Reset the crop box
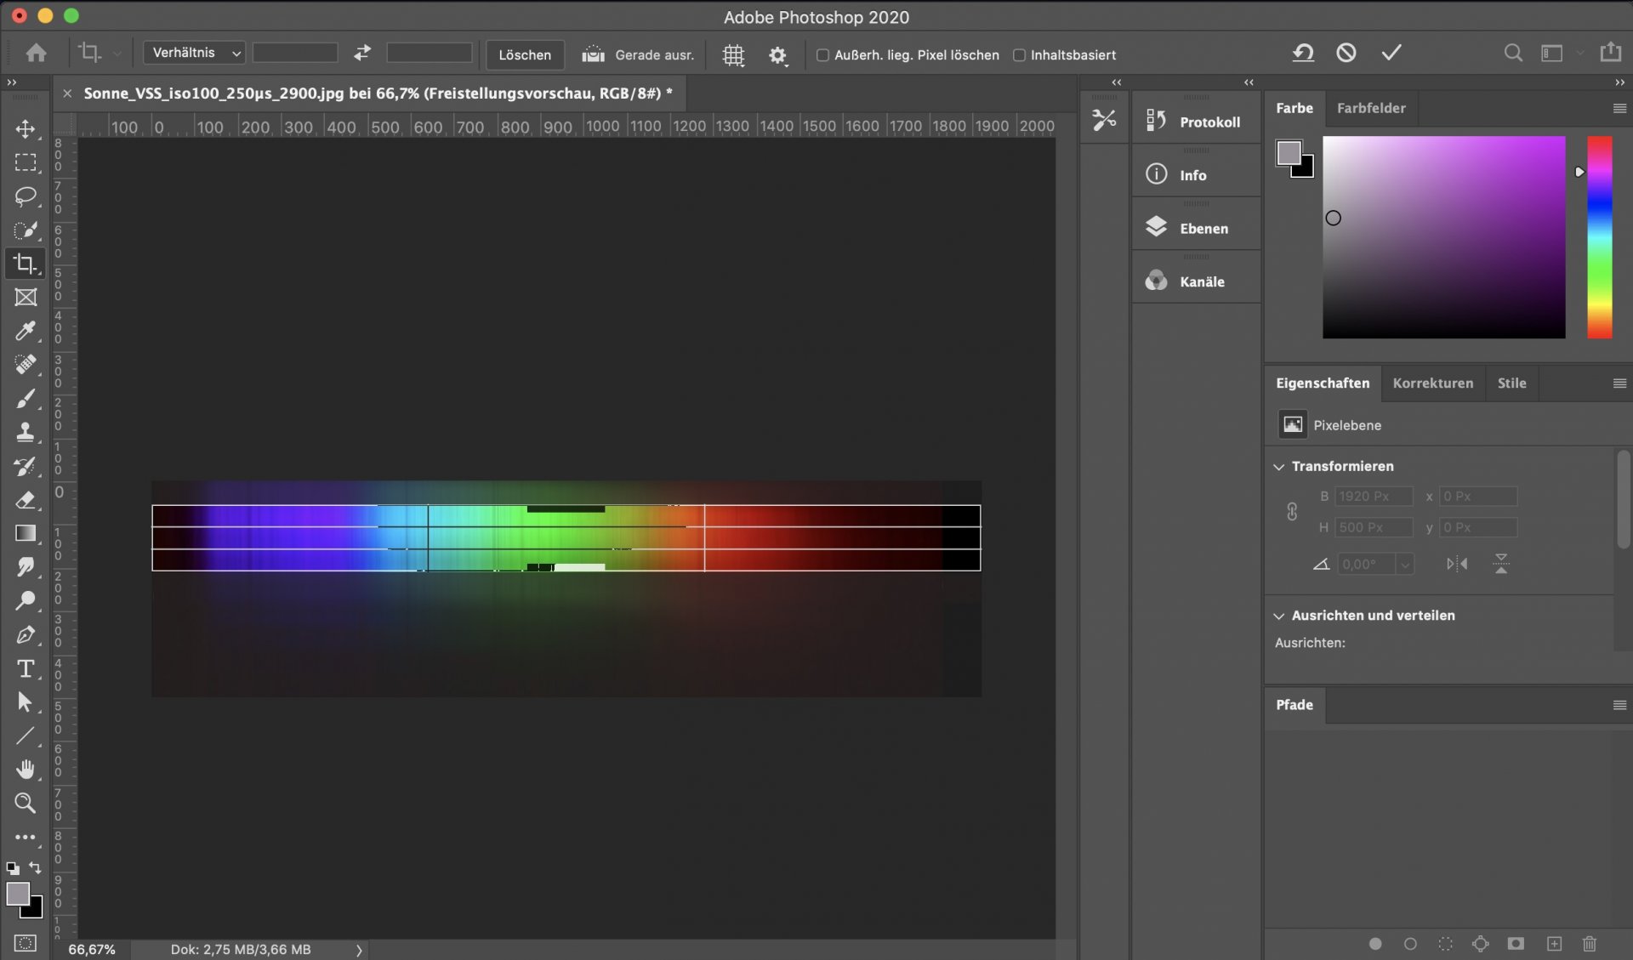The height and width of the screenshot is (960, 1633). click(1302, 53)
